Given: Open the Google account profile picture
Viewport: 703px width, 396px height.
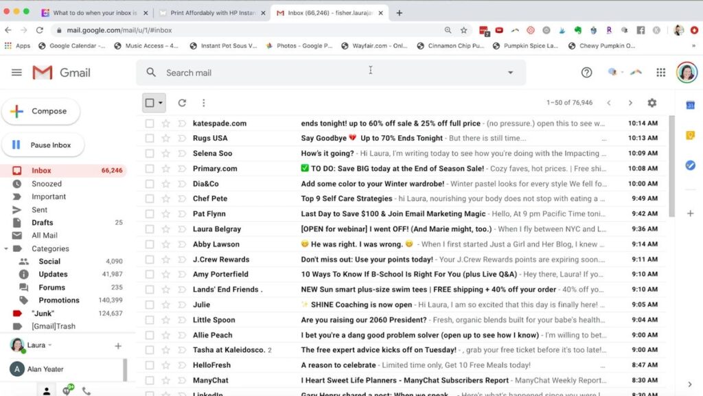Looking at the screenshot, I should pyautogui.click(x=687, y=72).
